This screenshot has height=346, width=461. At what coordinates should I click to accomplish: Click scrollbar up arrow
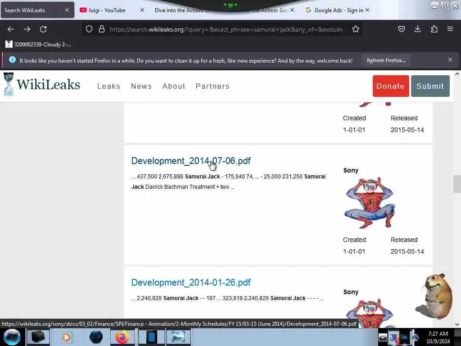(x=457, y=74)
